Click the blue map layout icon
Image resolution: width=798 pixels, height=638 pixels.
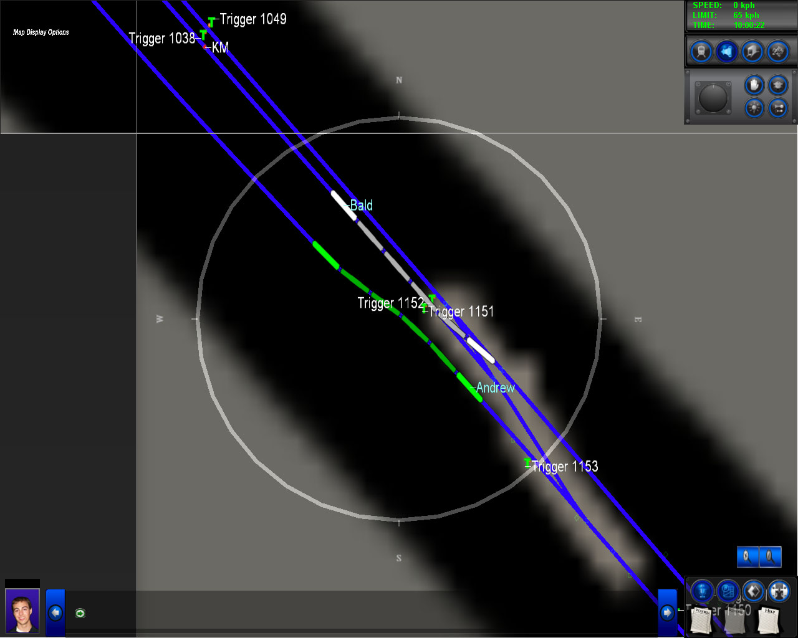pyautogui.click(x=728, y=590)
